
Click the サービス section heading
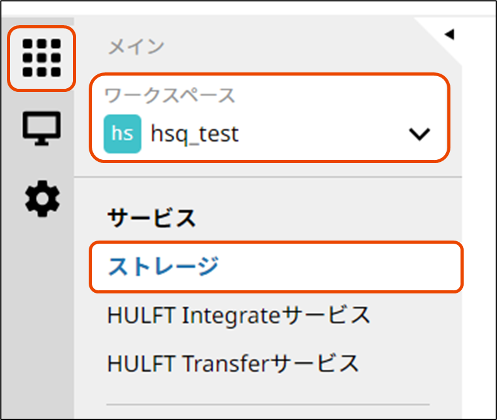click(x=152, y=219)
